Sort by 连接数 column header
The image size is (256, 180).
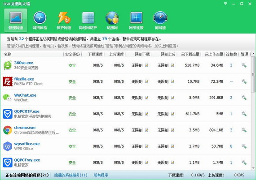tap(231, 54)
